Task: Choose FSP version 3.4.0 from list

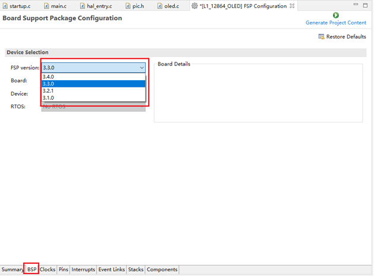Action: click(x=93, y=77)
